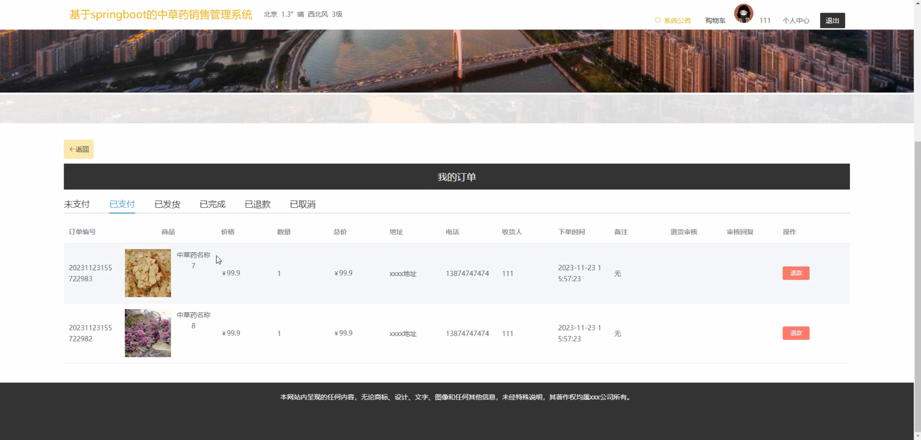Screen dimensions: 921x440
Task: Open 个人中心 personal center
Action: (x=796, y=21)
